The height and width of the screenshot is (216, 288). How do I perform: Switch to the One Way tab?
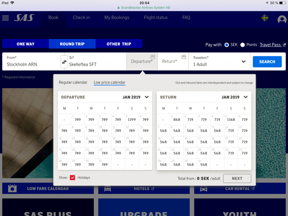(26, 44)
